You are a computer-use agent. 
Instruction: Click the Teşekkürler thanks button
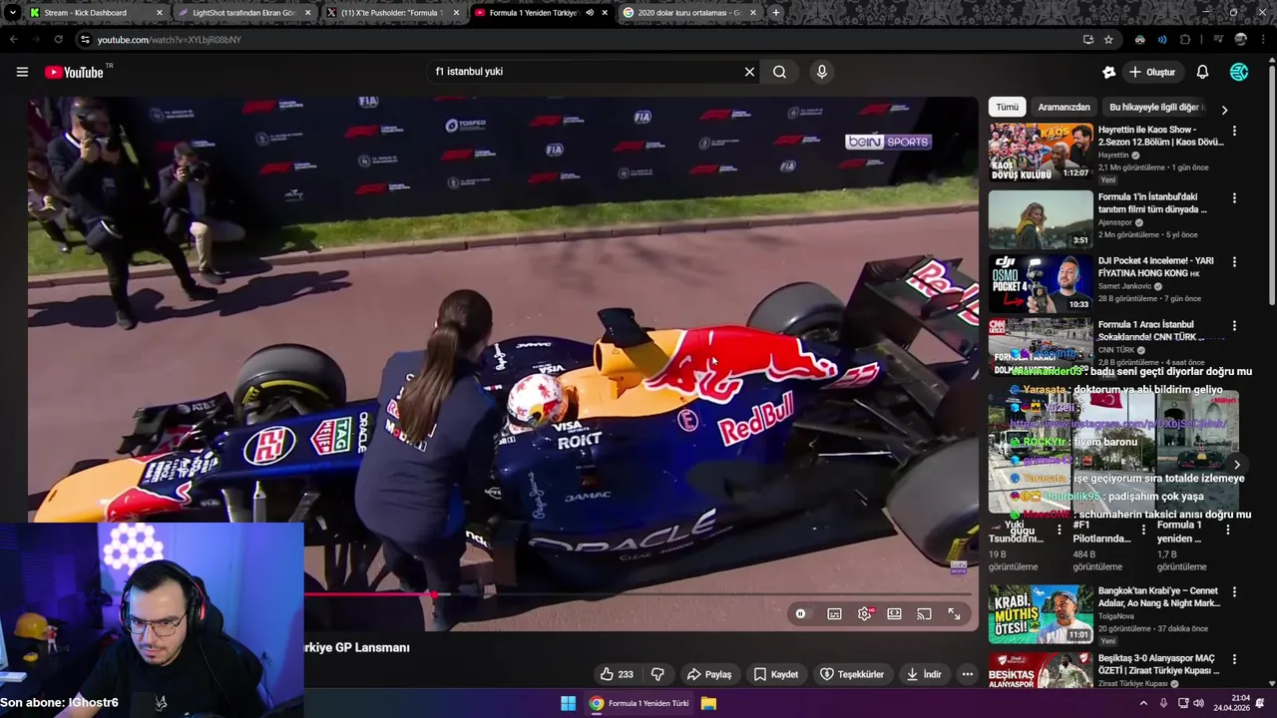point(852,674)
